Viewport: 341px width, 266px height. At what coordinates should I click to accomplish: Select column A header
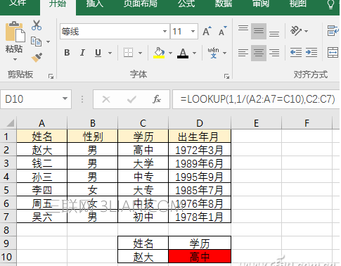pyautogui.click(x=41, y=123)
